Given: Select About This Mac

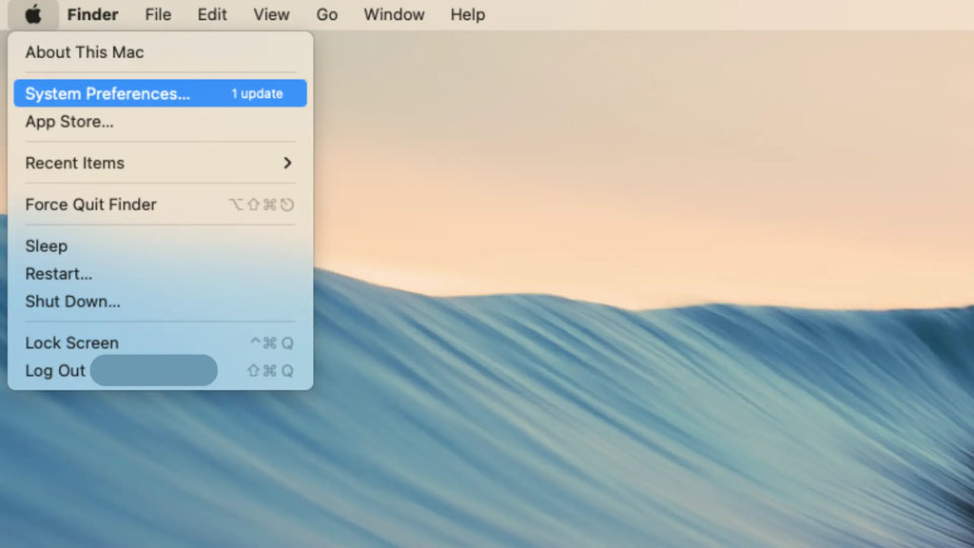Looking at the screenshot, I should [85, 52].
